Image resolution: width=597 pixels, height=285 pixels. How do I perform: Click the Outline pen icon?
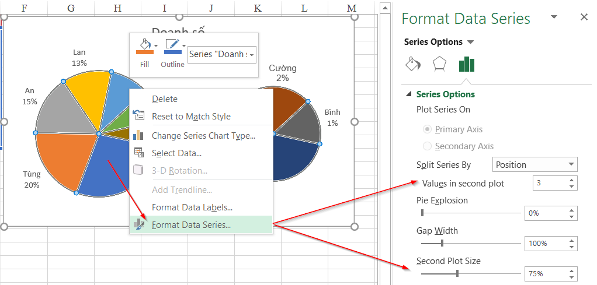tap(172, 45)
